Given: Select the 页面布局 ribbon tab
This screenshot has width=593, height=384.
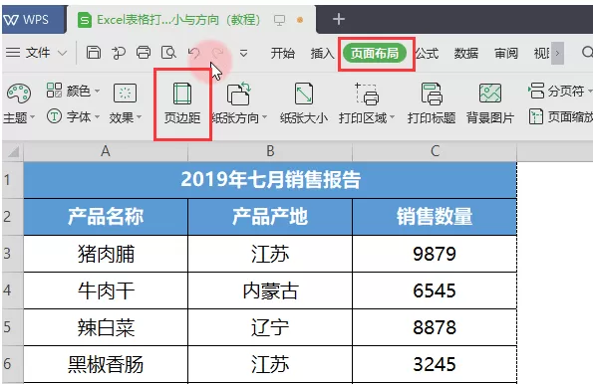Looking at the screenshot, I should [375, 54].
